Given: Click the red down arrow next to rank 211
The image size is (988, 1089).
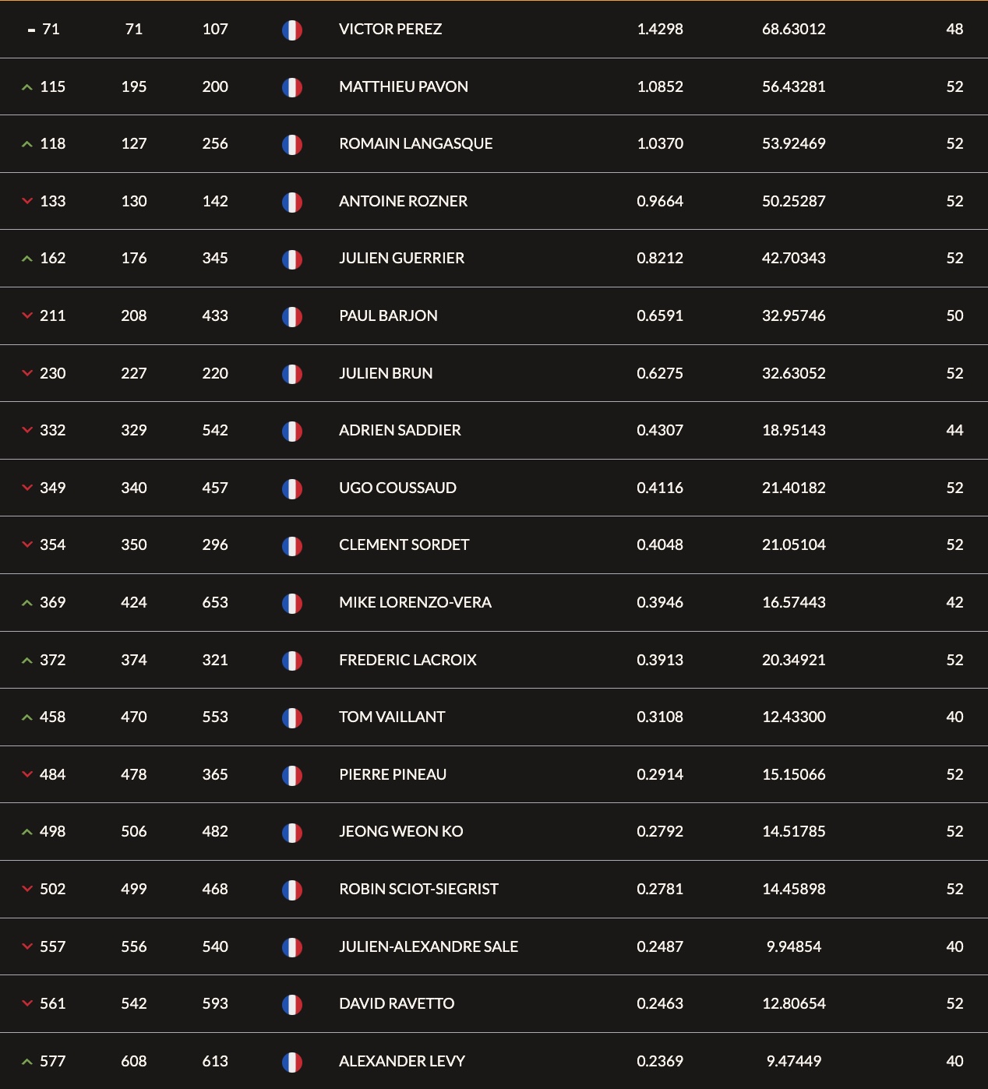Looking at the screenshot, I should click(27, 315).
